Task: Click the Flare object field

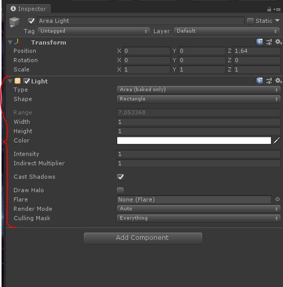Action: [x=194, y=199]
